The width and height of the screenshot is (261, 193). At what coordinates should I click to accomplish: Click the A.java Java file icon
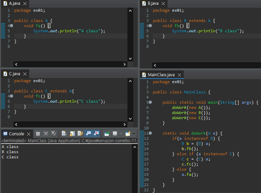[x=5, y=3]
